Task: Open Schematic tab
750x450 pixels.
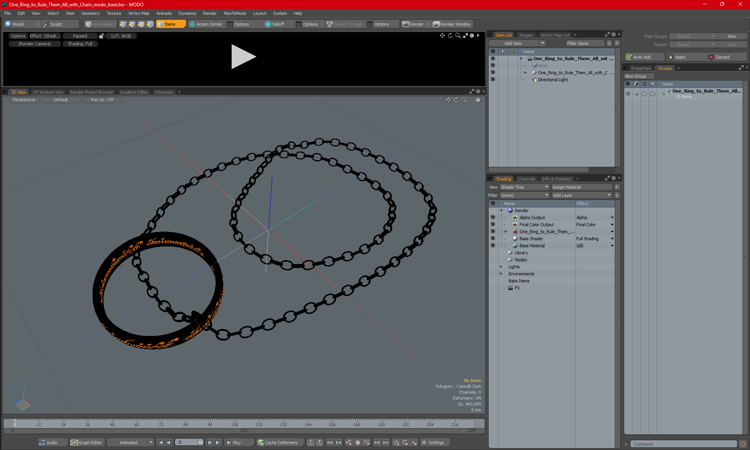Action: 164,92
